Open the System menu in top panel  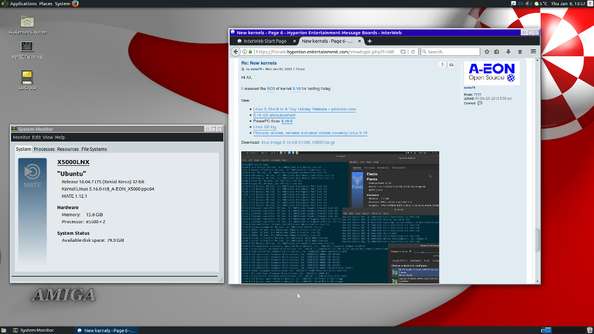tap(62, 3)
